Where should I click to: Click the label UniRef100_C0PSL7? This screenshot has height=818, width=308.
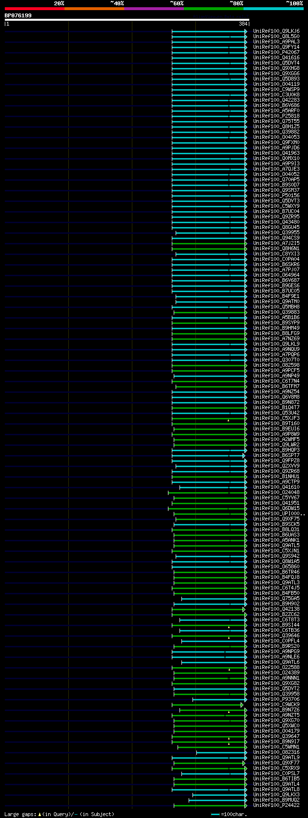pyautogui.click(x=276, y=773)
